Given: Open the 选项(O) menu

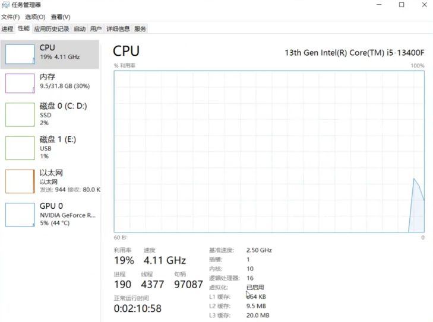Looking at the screenshot, I should click(35, 17).
